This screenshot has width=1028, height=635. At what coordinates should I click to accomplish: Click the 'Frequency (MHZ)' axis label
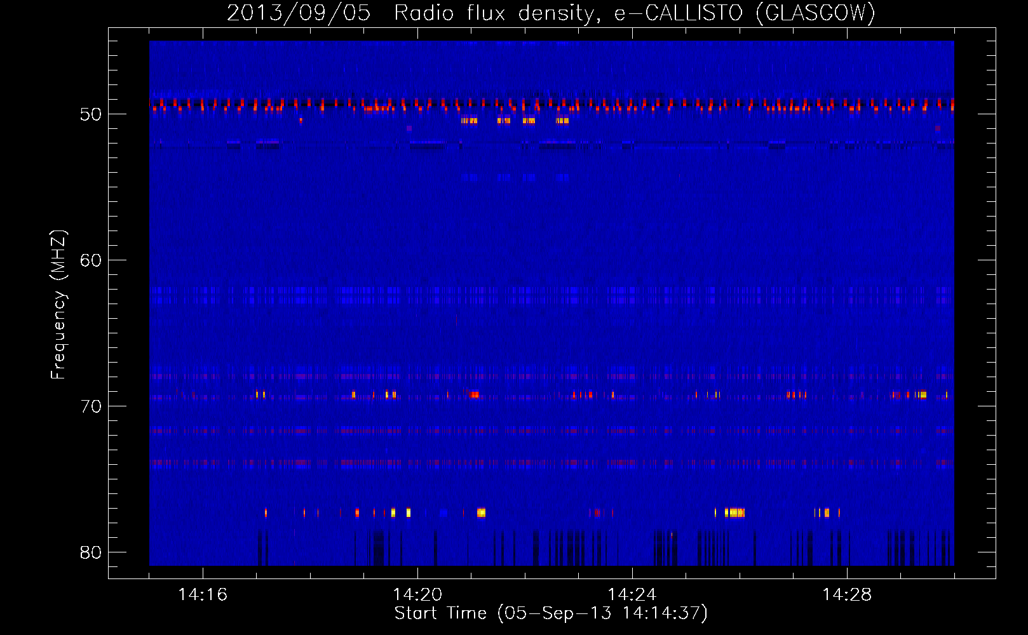pyautogui.click(x=58, y=305)
